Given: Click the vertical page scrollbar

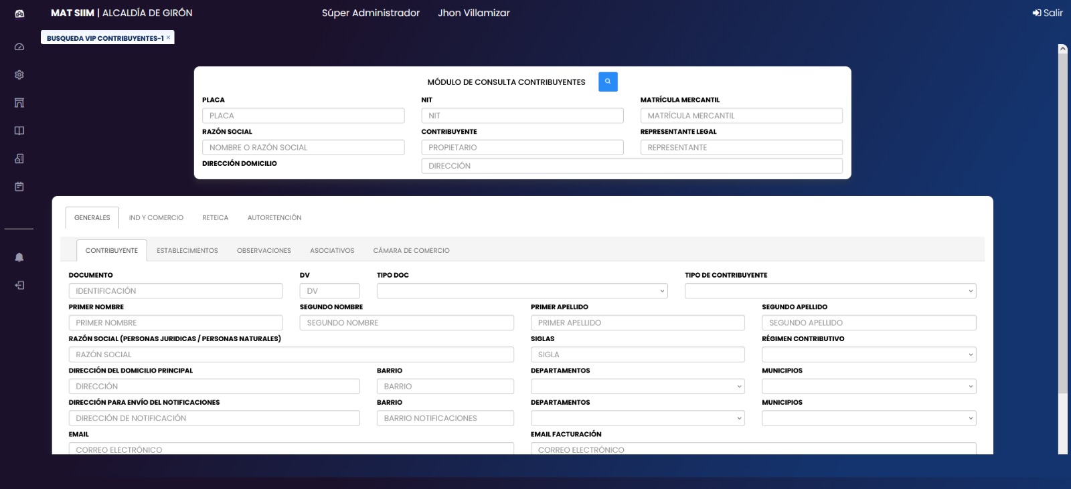Looking at the screenshot, I should [1062, 221].
